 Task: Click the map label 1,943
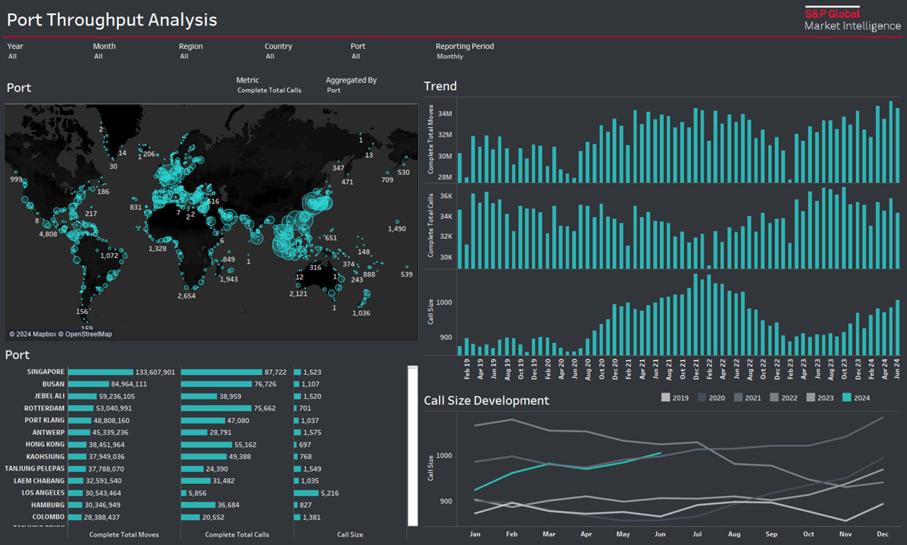tap(229, 279)
